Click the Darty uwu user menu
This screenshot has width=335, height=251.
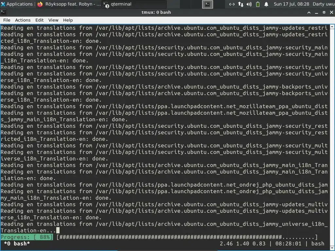(324, 4)
